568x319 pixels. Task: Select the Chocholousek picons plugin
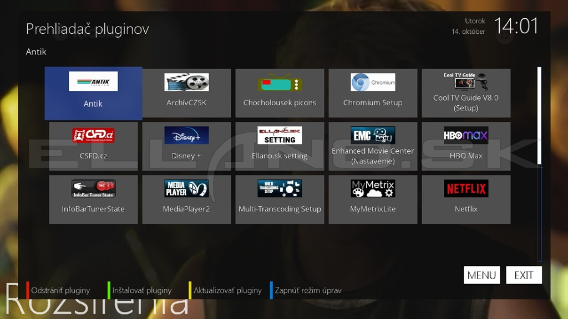click(x=280, y=93)
